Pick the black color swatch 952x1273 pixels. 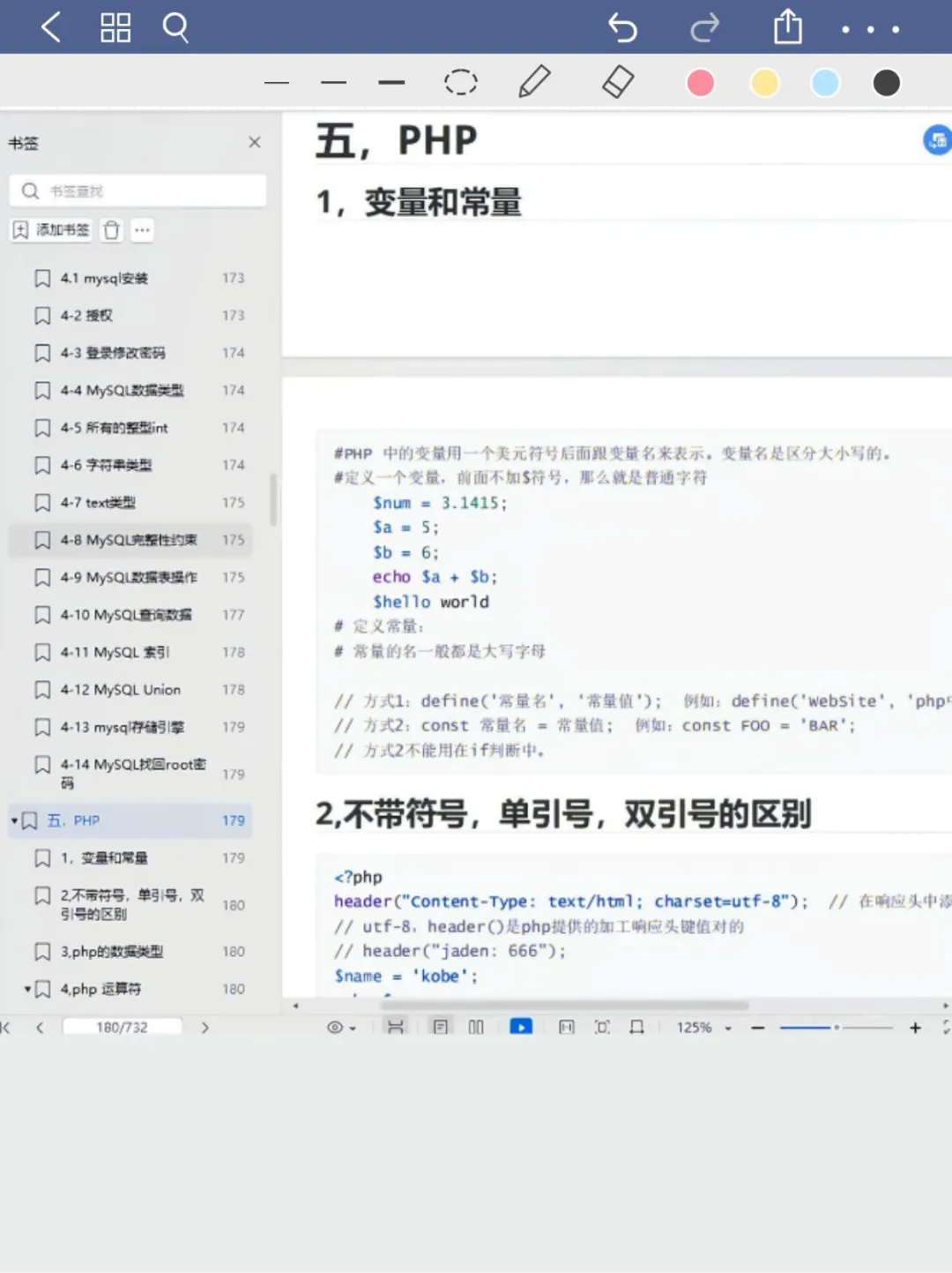[x=886, y=83]
